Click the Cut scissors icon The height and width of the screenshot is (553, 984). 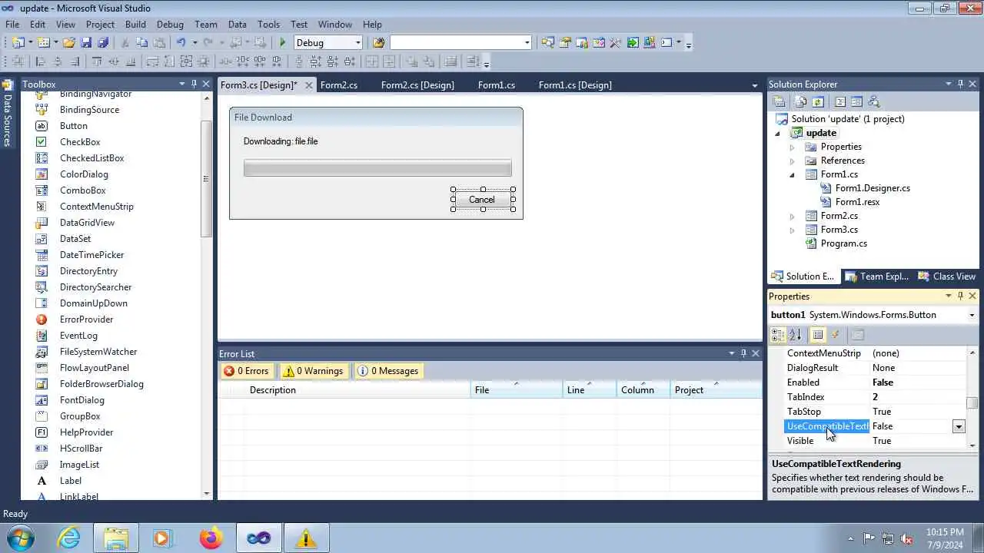[x=125, y=43]
